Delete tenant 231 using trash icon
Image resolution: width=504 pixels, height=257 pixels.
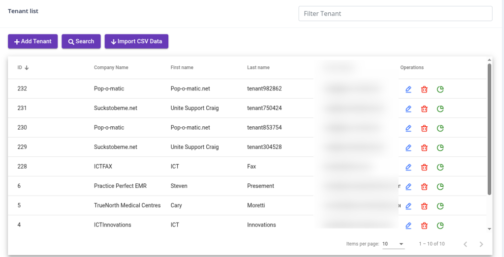pos(424,109)
